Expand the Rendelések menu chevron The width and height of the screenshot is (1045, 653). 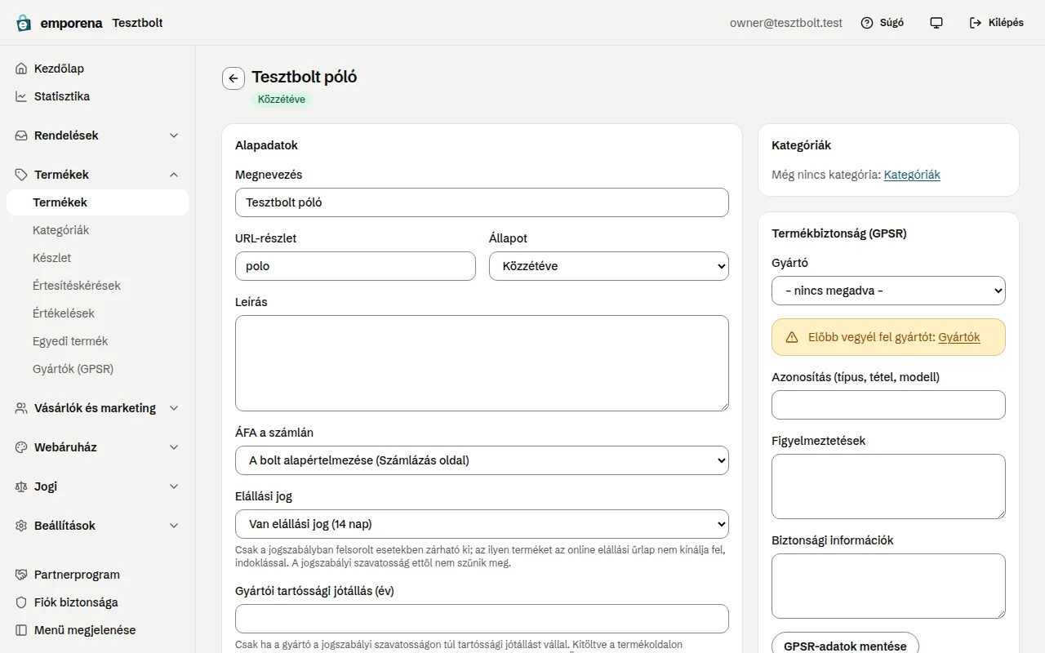pyautogui.click(x=174, y=135)
